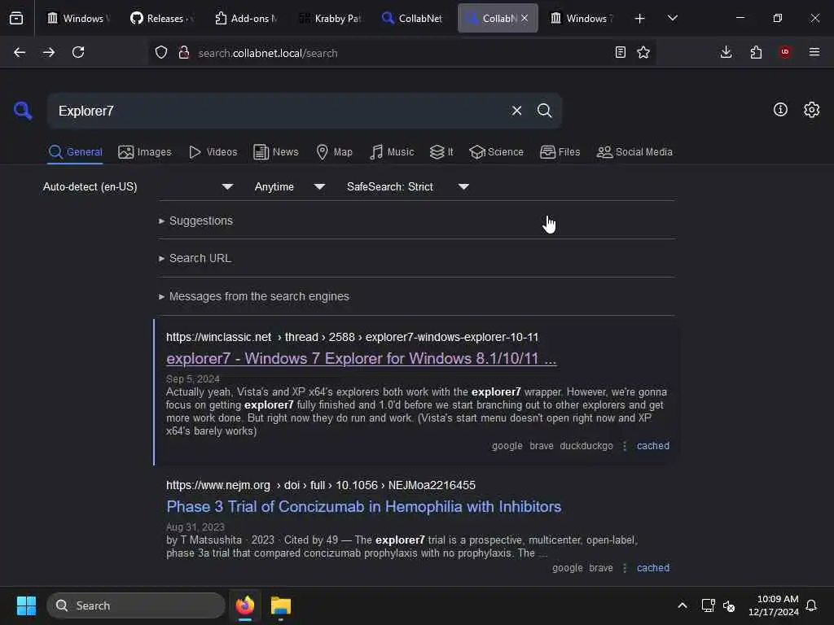Go forward using the browser forward arrow

click(49, 53)
